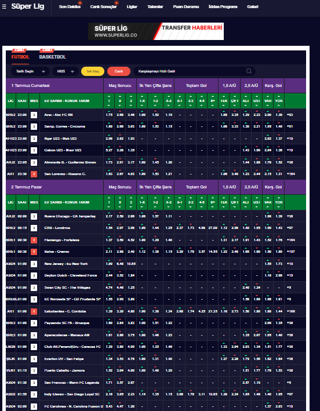Click red MBS badge in San Lorenzo row

[x=34, y=174]
